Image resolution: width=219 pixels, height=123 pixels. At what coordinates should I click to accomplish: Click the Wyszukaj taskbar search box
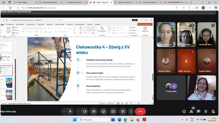[x=94, y=120]
